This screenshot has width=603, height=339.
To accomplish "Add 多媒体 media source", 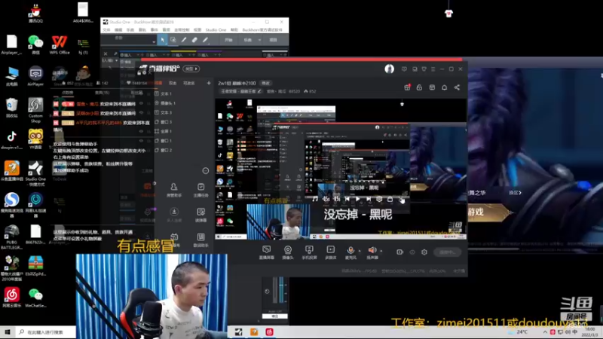I will tap(330, 252).
